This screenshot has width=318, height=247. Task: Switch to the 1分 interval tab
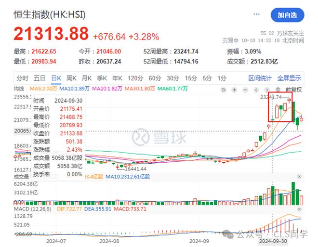222,78
